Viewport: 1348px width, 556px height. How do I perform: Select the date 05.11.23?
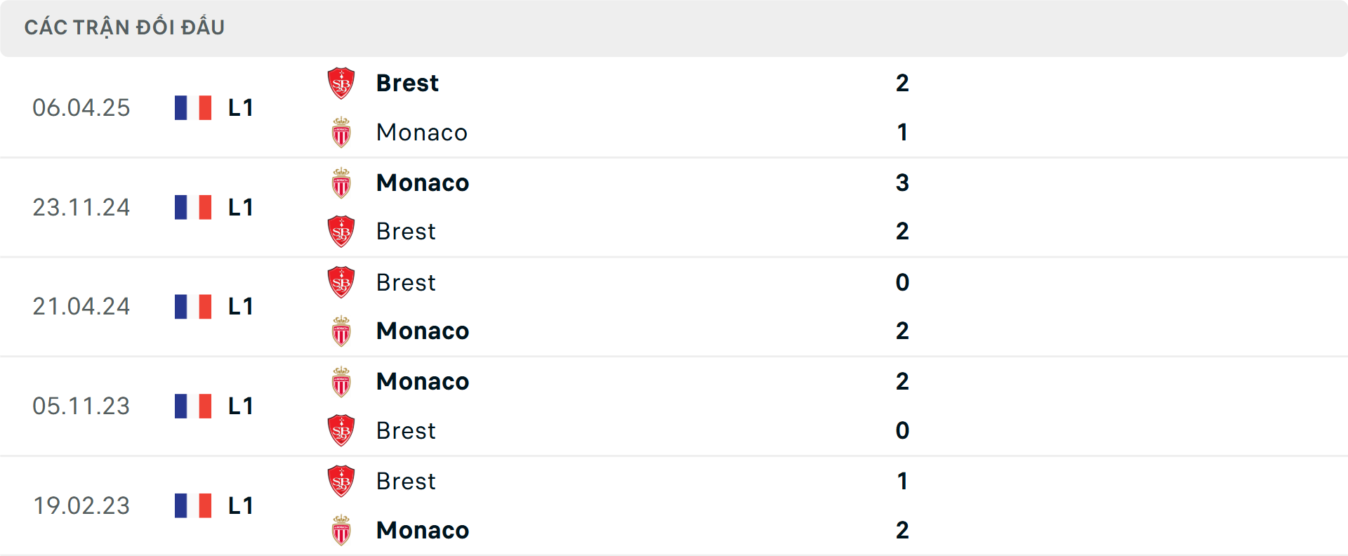point(81,406)
